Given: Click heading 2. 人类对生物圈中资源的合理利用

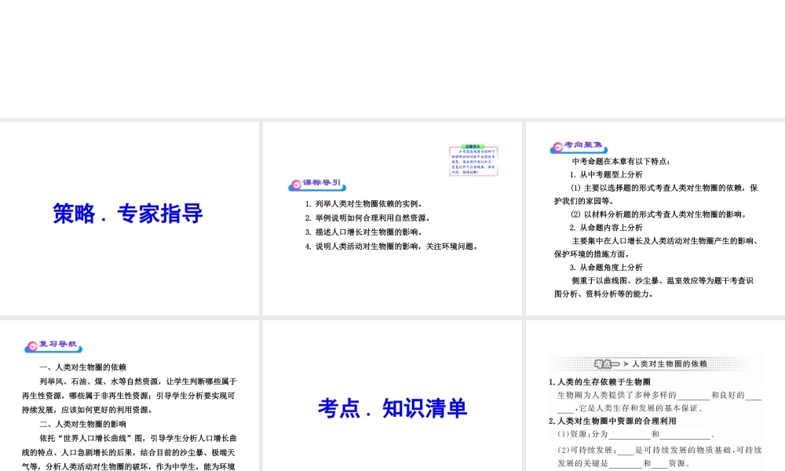Looking at the screenshot, I should [612, 421].
